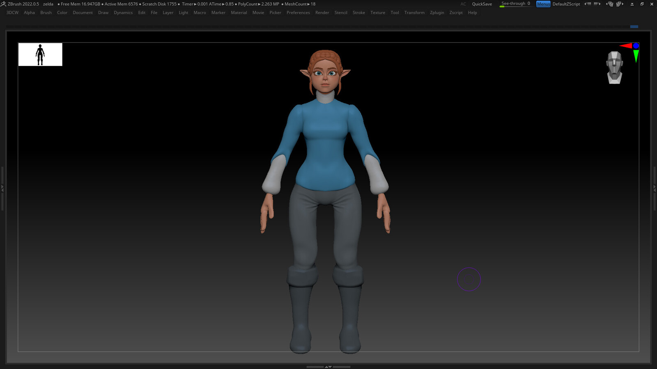Click the QuickSave button
The height and width of the screenshot is (369, 657).
pos(482,4)
